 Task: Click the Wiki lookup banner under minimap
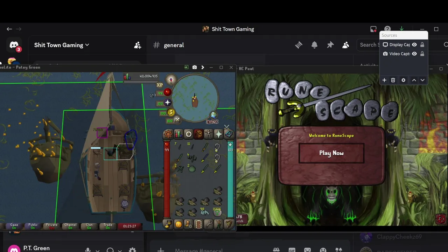[212, 121]
